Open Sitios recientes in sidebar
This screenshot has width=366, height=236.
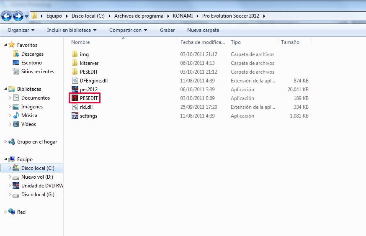coord(38,72)
